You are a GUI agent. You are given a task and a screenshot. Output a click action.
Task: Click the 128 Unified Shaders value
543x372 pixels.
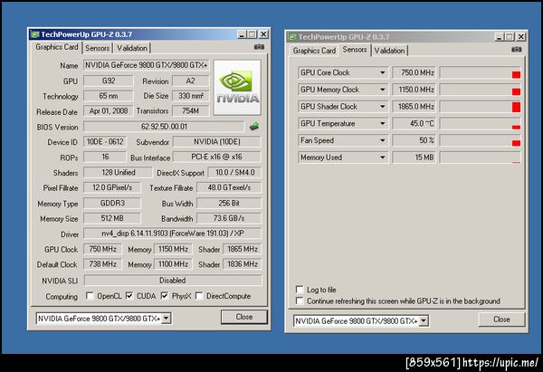point(118,172)
